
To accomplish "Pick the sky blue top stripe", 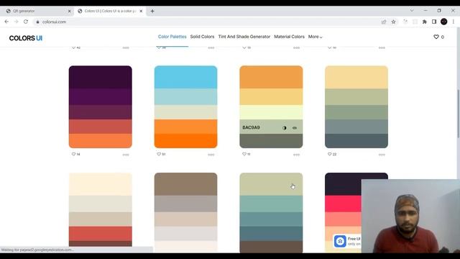I will [185, 77].
